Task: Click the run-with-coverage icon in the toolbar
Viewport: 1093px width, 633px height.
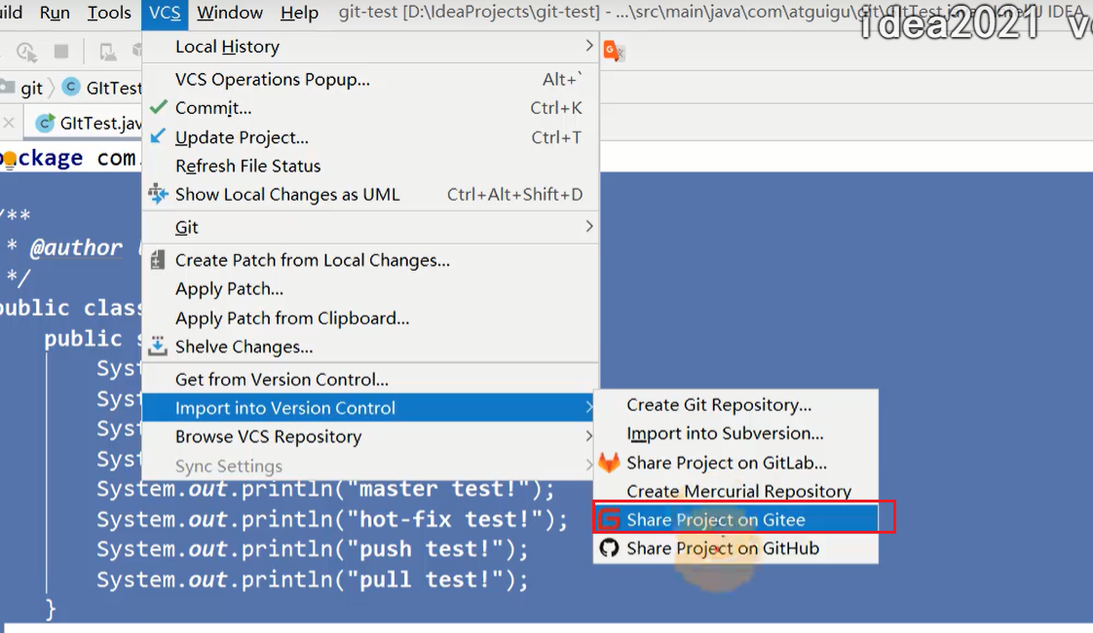Action: pos(26,52)
